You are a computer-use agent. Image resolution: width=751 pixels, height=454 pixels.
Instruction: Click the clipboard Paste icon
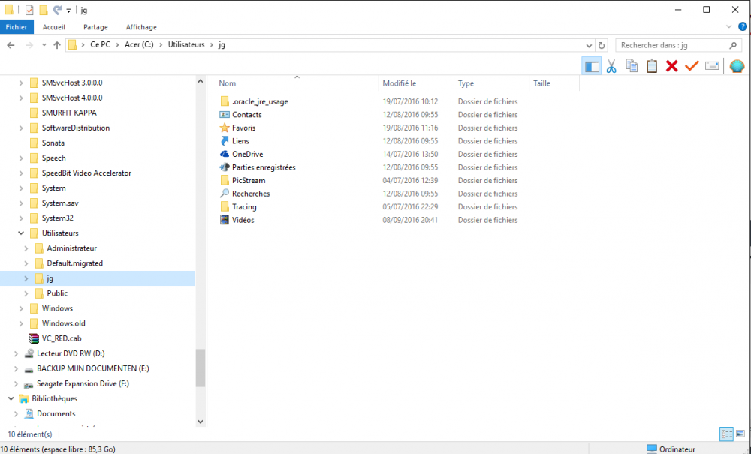tap(652, 66)
